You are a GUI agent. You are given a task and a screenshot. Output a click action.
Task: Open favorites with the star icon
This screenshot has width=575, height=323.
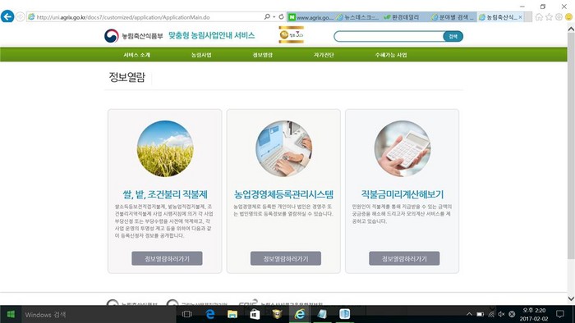pos(549,17)
